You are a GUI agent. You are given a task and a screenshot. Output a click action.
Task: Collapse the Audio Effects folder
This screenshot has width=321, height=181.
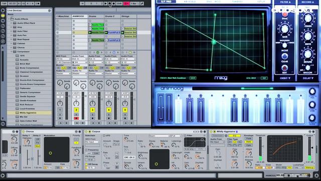coord(9,19)
